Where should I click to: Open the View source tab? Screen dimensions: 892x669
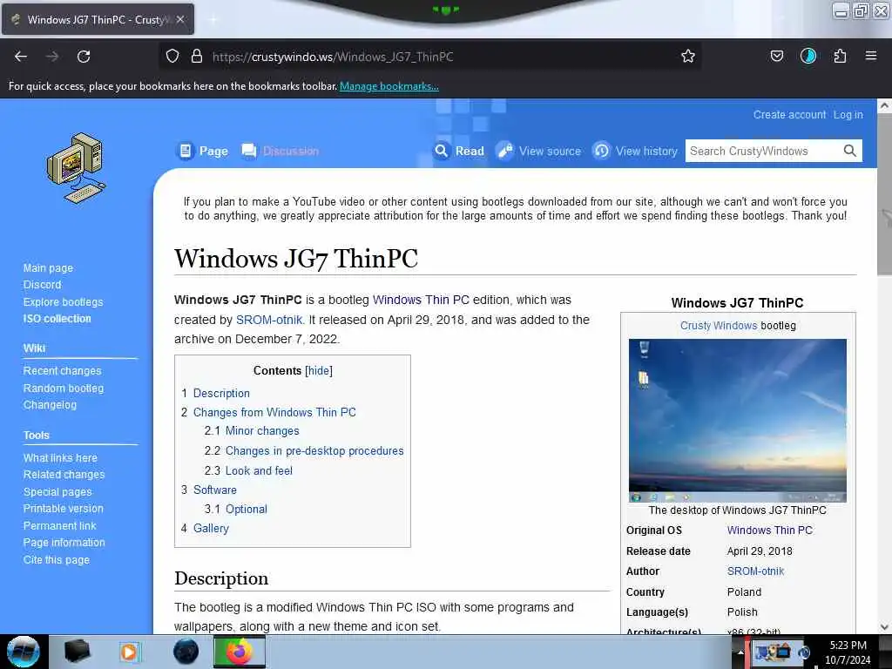tap(538, 151)
